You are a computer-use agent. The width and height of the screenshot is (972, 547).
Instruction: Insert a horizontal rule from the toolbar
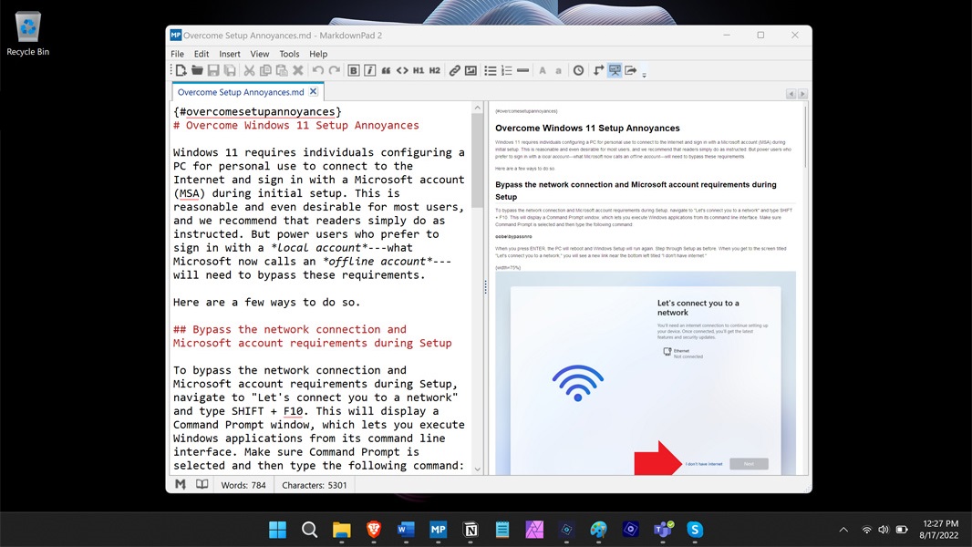(x=522, y=70)
